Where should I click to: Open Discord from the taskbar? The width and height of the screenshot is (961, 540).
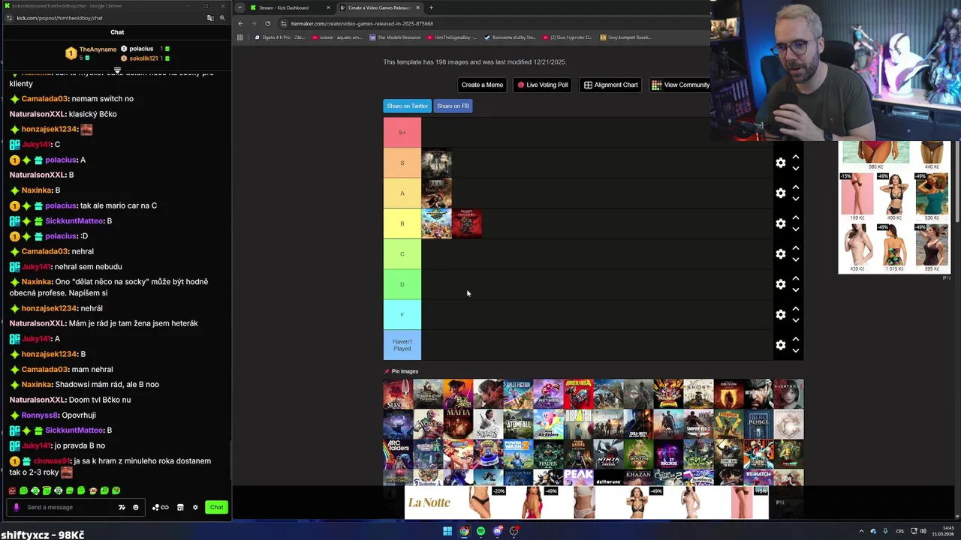[498, 531]
